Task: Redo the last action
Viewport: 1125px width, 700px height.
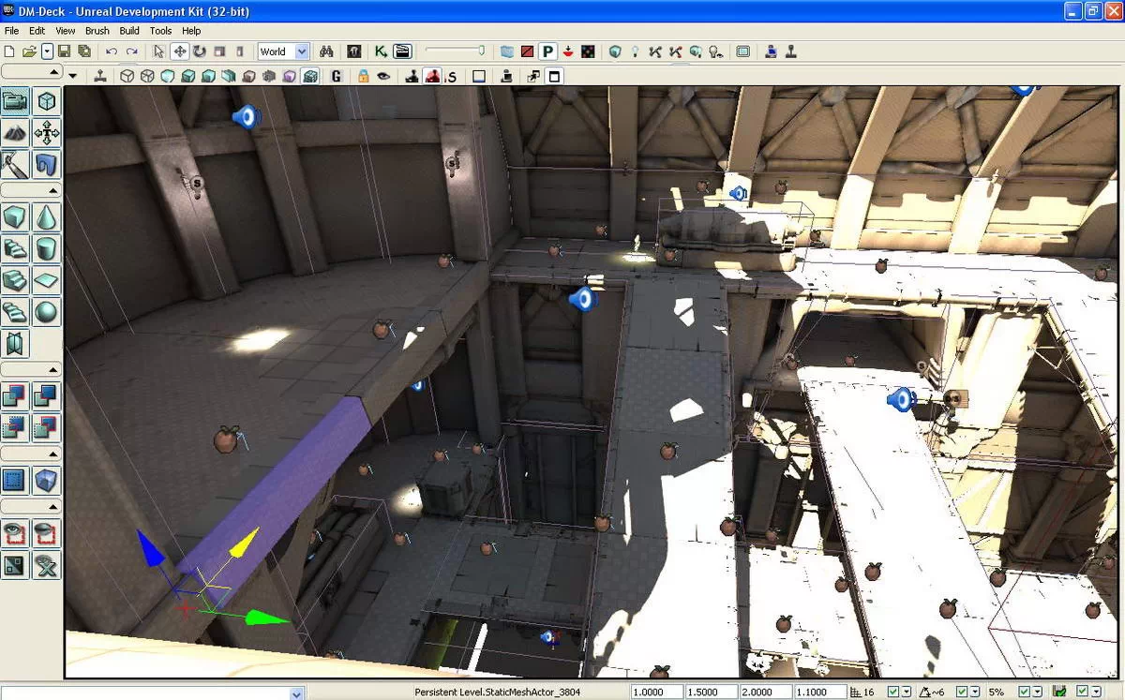Action: [x=131, y=52]
